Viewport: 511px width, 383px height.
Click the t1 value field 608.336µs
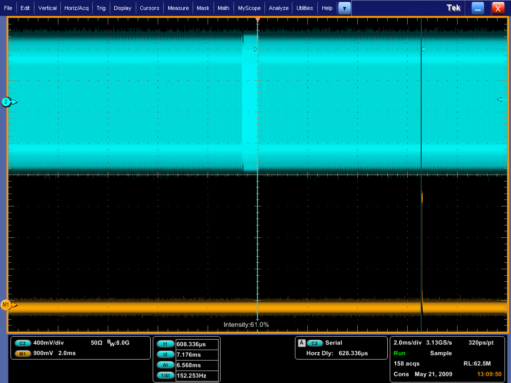pos(197,344)
